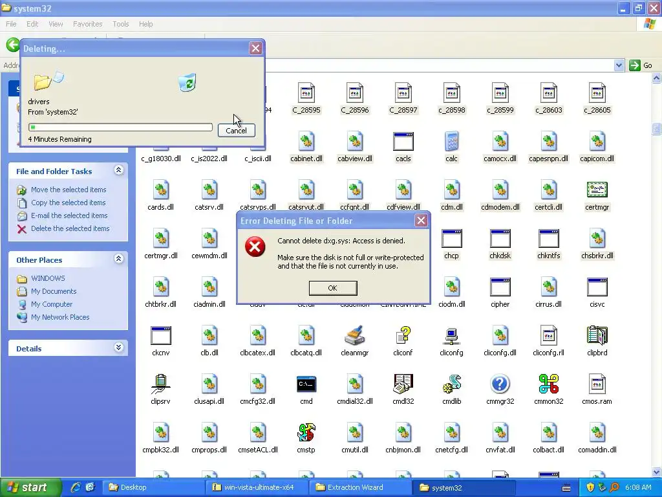The height and width of the screenshot is (497, 662).
Task: Click the cliconf help-document icon
Action: click(x=403, y=336)
